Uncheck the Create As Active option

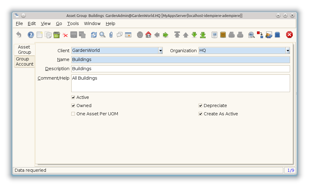(x=200, y=114)
